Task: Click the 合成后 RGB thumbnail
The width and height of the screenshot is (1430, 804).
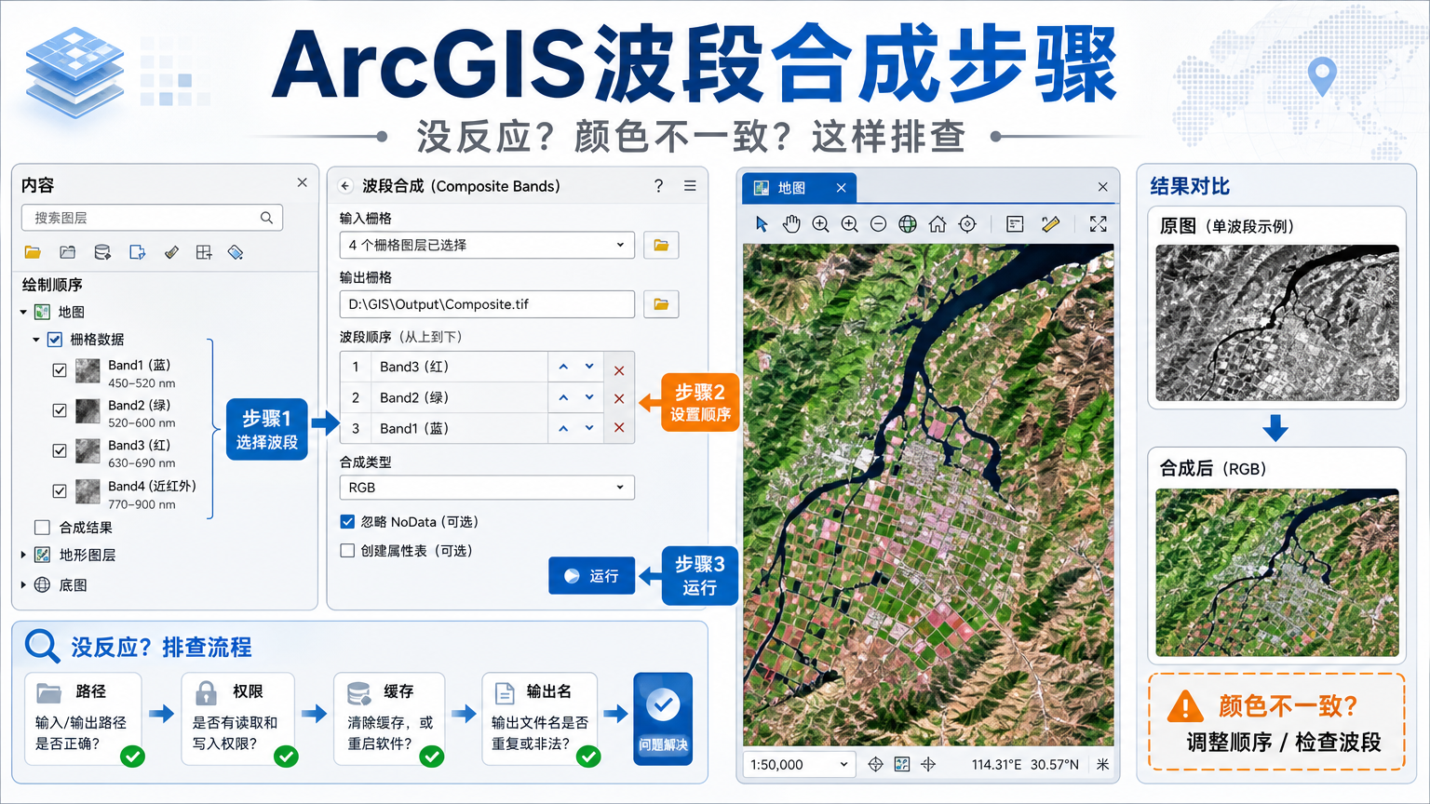Action: [x=1277, y=572]
